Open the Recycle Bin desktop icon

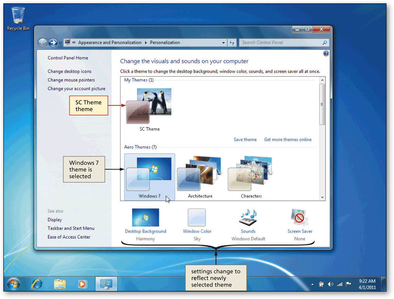point(18,19)
